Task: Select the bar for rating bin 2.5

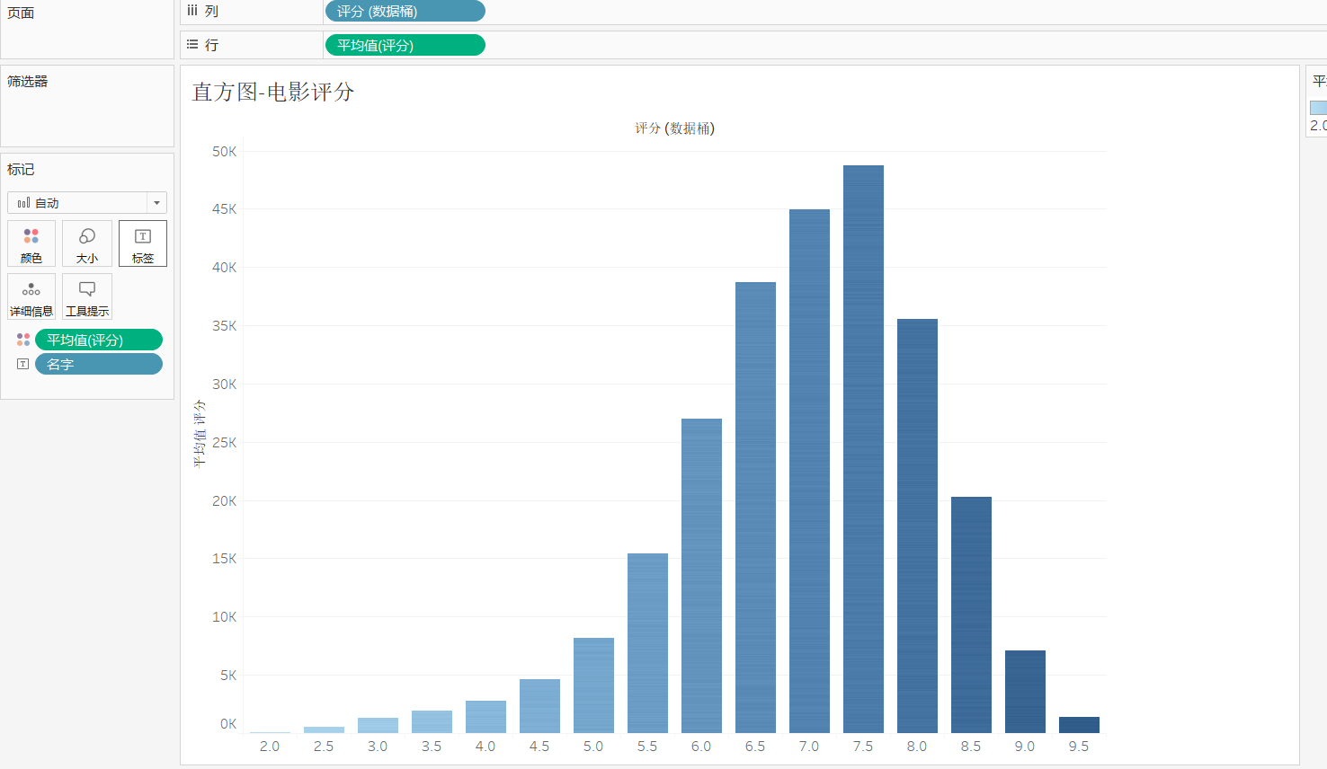Action: point(324,729)
